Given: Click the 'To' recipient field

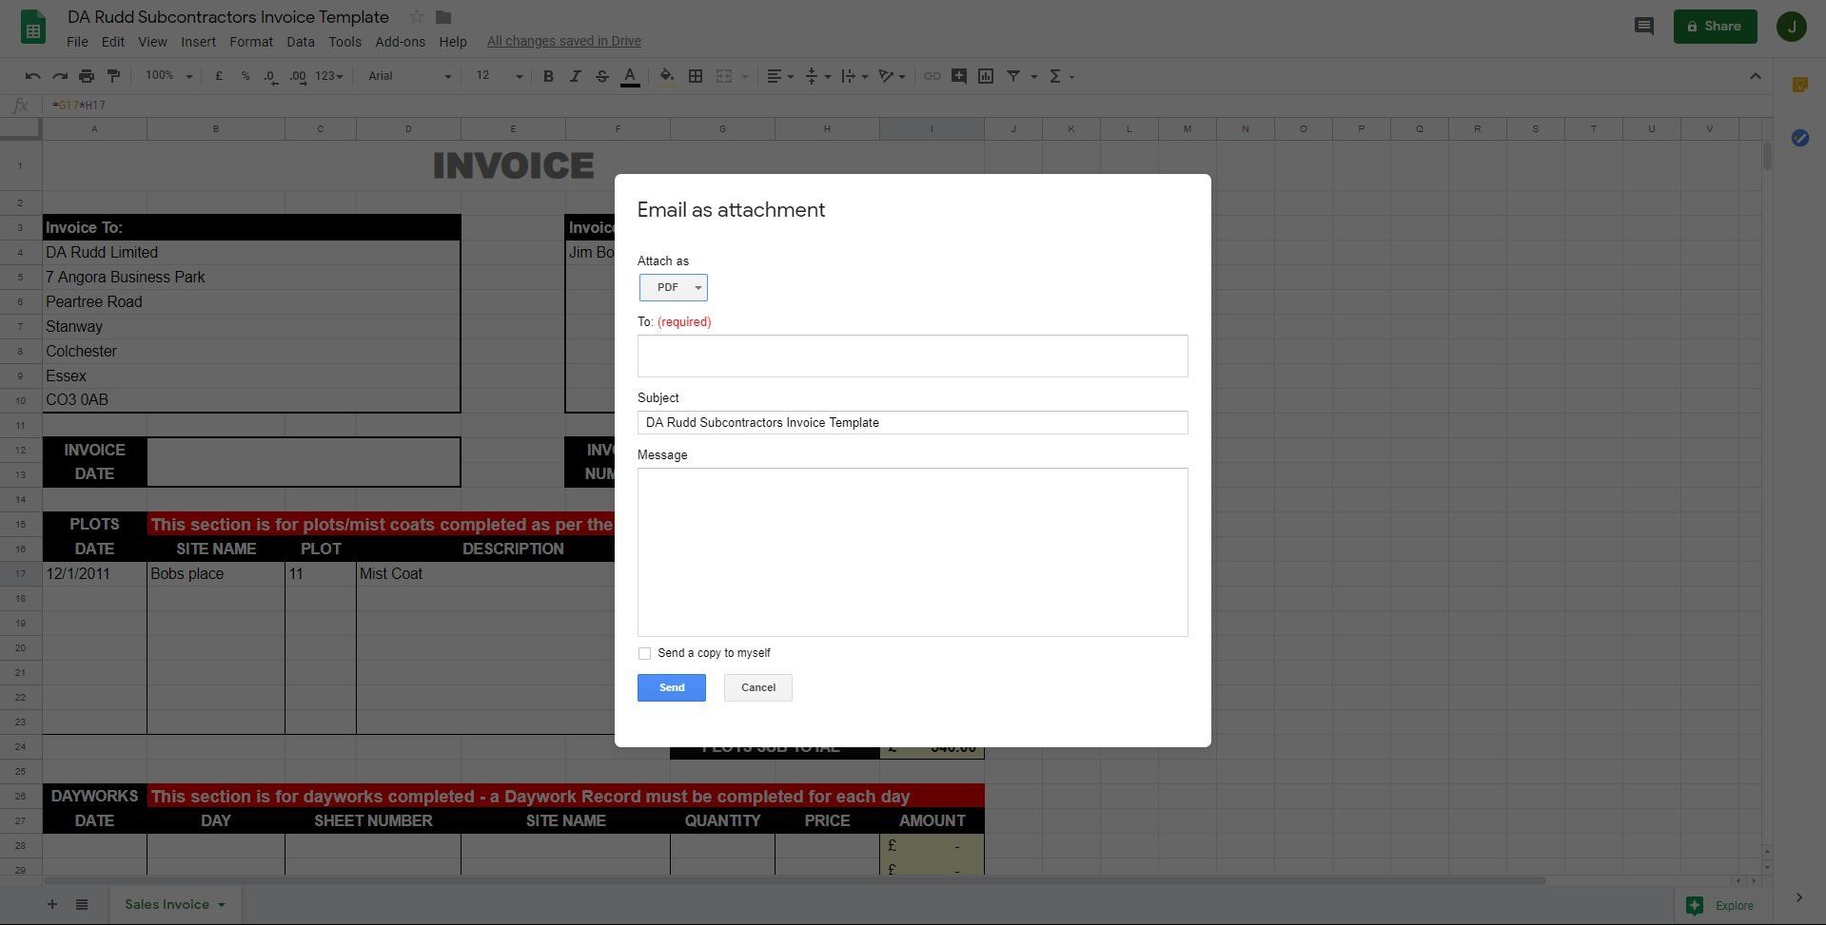Looking at the screenshot, I should [x=912, y=356].
